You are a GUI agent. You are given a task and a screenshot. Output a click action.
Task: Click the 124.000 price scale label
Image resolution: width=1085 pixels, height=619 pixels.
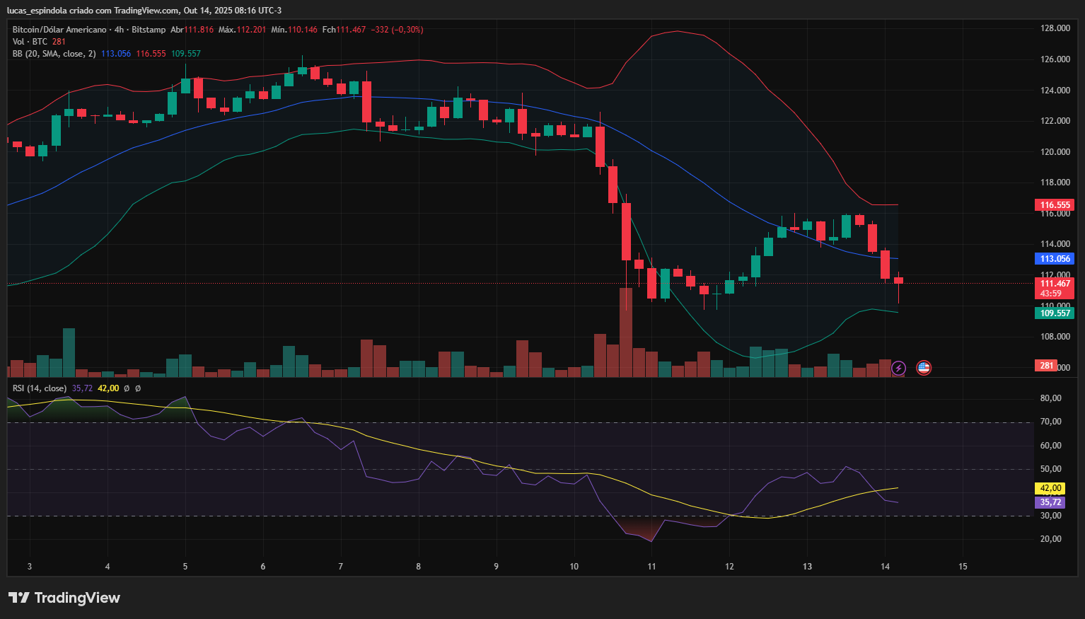(1055, 91)
